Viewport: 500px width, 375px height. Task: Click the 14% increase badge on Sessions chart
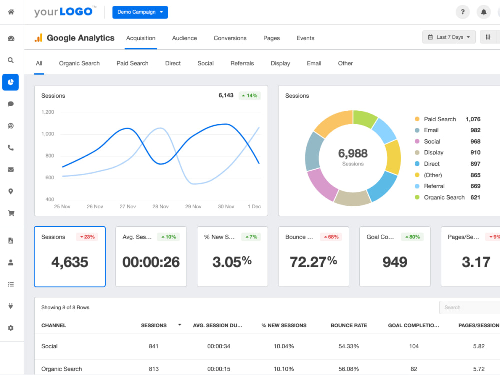250,95
